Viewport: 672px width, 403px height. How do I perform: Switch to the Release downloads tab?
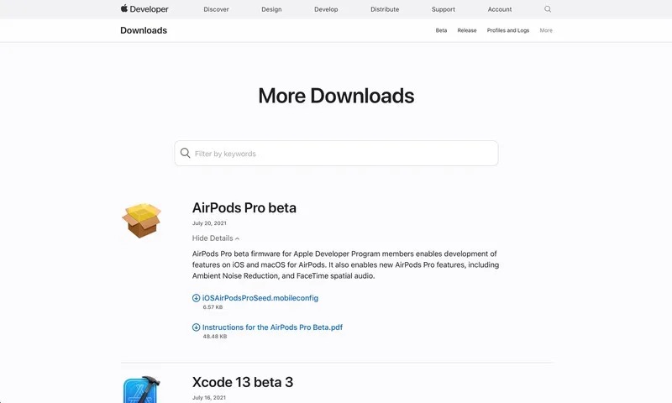pos(467,30)
